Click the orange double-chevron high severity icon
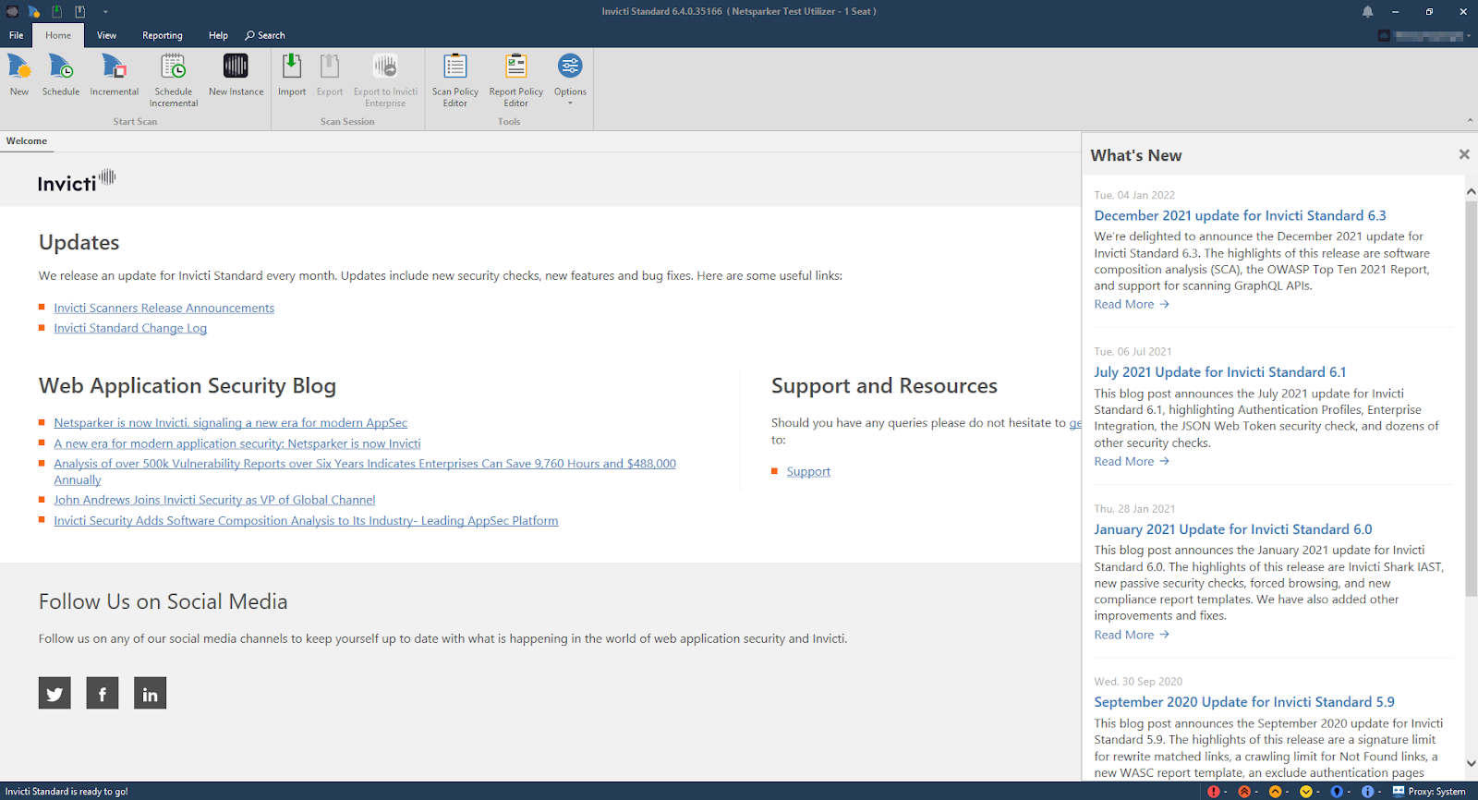The height and width of the screenshot is (800, 1478). [x=1244, y=792]
